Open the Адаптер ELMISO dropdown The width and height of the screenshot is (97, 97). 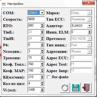point(89,26)
